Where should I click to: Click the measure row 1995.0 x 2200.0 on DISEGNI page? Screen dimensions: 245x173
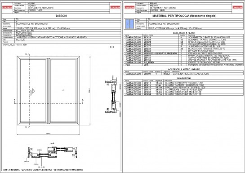43,28
